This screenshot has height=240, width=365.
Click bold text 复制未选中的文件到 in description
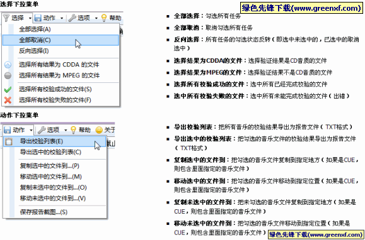(x=203, y=202)
